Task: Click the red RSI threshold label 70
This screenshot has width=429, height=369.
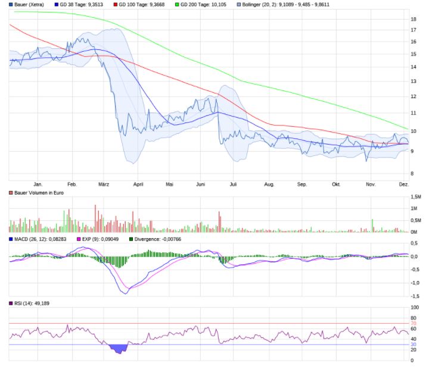Action: [414, 323]
